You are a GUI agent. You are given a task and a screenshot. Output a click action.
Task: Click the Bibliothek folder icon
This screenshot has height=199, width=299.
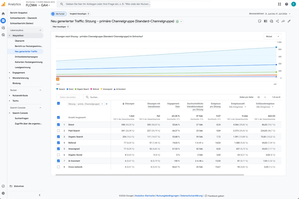point(11,186)
